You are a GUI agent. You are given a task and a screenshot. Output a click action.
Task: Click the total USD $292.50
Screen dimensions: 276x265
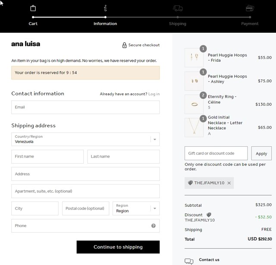coord(260,239)
